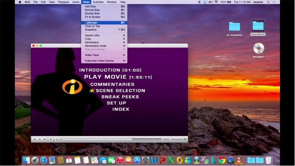The width and height of the screenshot is (295, 166).
Task: Open App Store icon in Dock
Action: click(137, 160)
